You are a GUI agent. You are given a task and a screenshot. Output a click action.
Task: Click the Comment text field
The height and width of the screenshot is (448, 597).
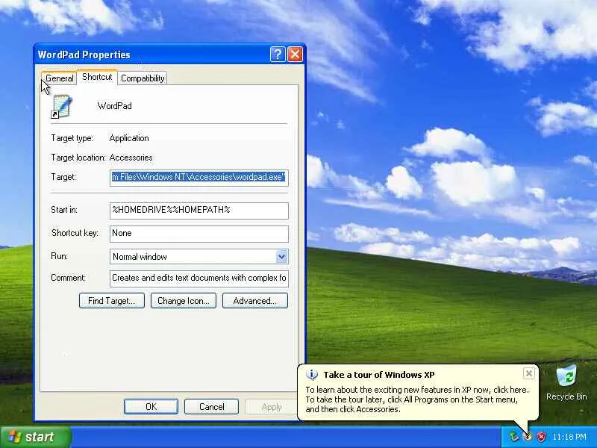(199, 279)
